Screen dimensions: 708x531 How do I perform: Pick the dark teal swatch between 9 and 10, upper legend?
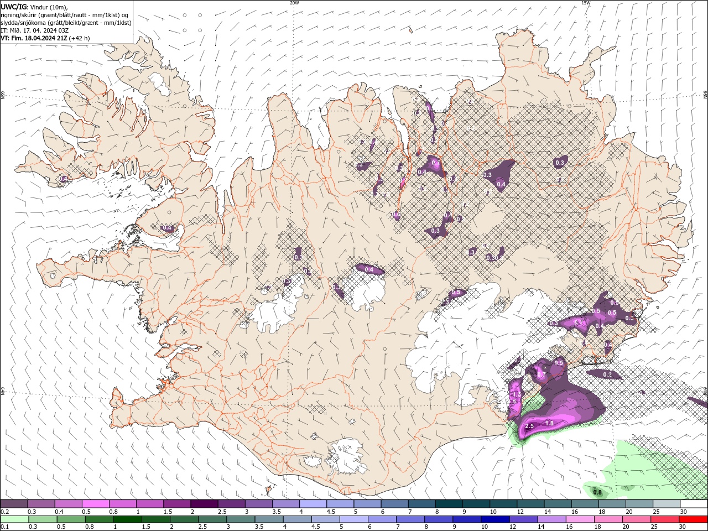click(x=476, y=504)
